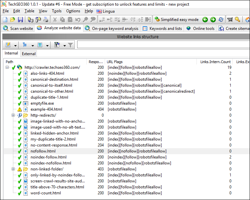Click the shopping cart purchase icon
Viewport: 250px width, 200px height.
pyautogui.click(x=230, y=20)
